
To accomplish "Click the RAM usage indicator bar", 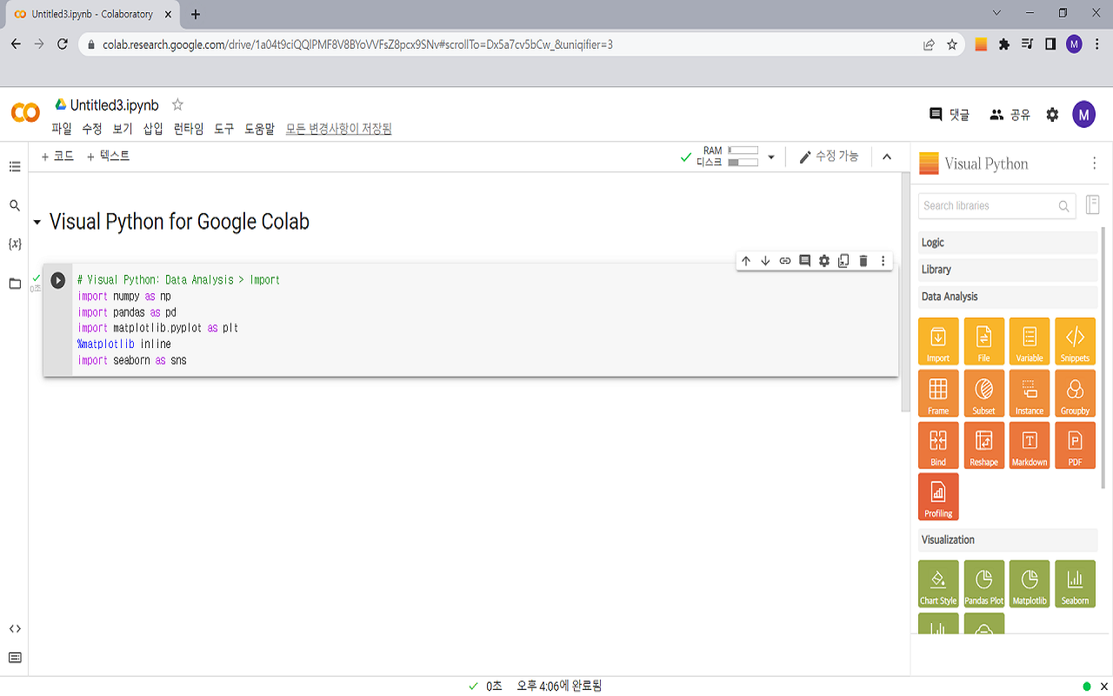I will 743,151.
